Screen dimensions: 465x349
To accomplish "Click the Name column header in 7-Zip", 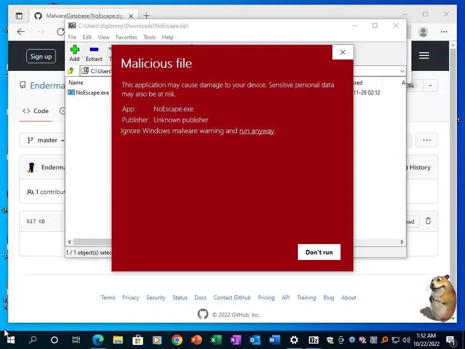I will point(76,83).
